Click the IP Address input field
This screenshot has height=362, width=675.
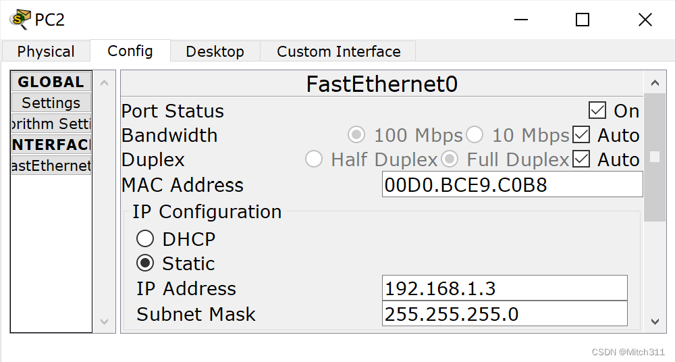pyautogui.click(x=504, y=288)
